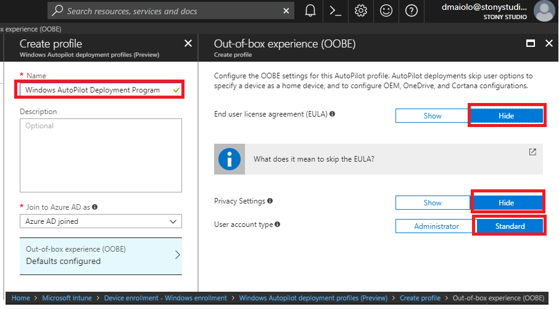Open external link icon in EULA info banner
Image resolution: width=559 pixels, height=309 pixels.
click(532, 152)
